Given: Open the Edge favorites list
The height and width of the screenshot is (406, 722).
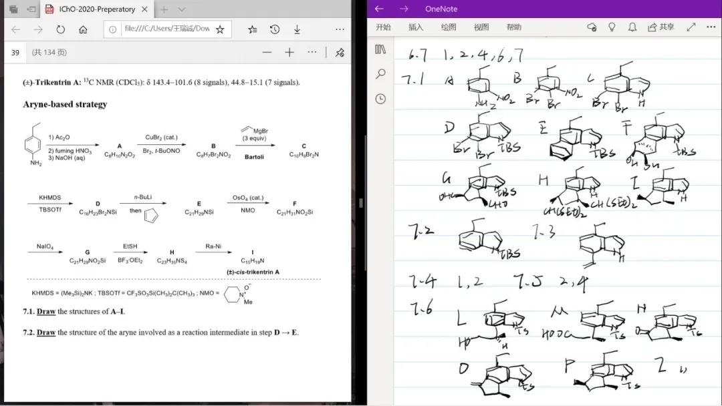Looking at the screenshot, I should click(x=253, y=29).
